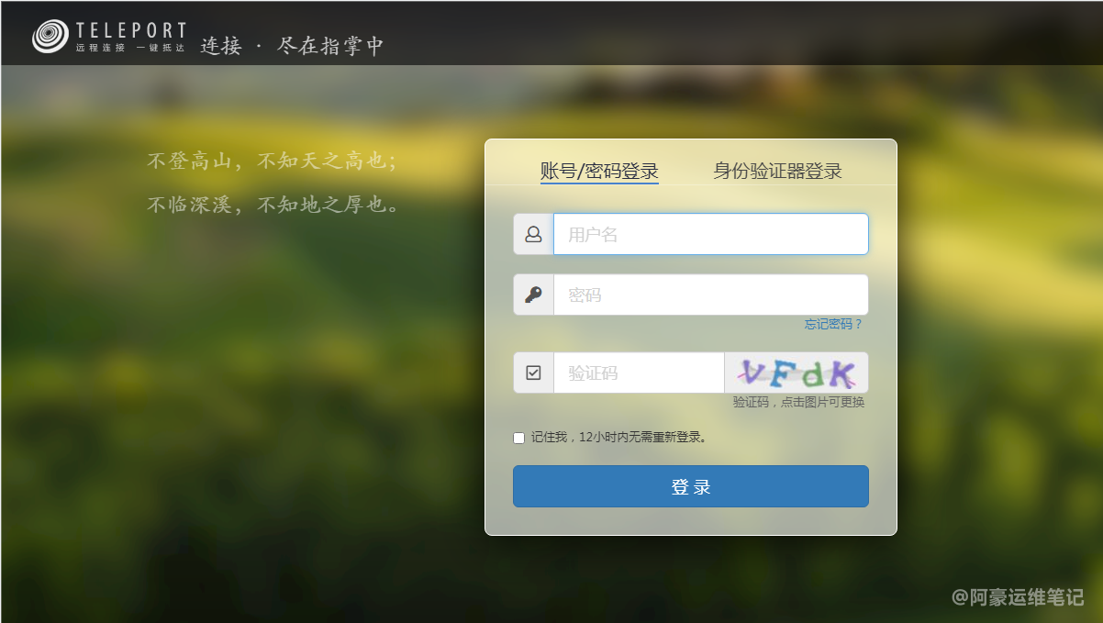Click into the 密码 input field
Image resolution: width=1103 pixels, height=623 pixels.
[710, 295]
